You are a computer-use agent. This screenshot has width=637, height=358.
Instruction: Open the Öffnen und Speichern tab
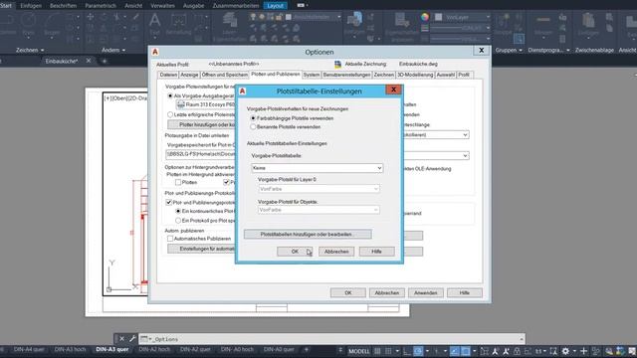(225, 75)
